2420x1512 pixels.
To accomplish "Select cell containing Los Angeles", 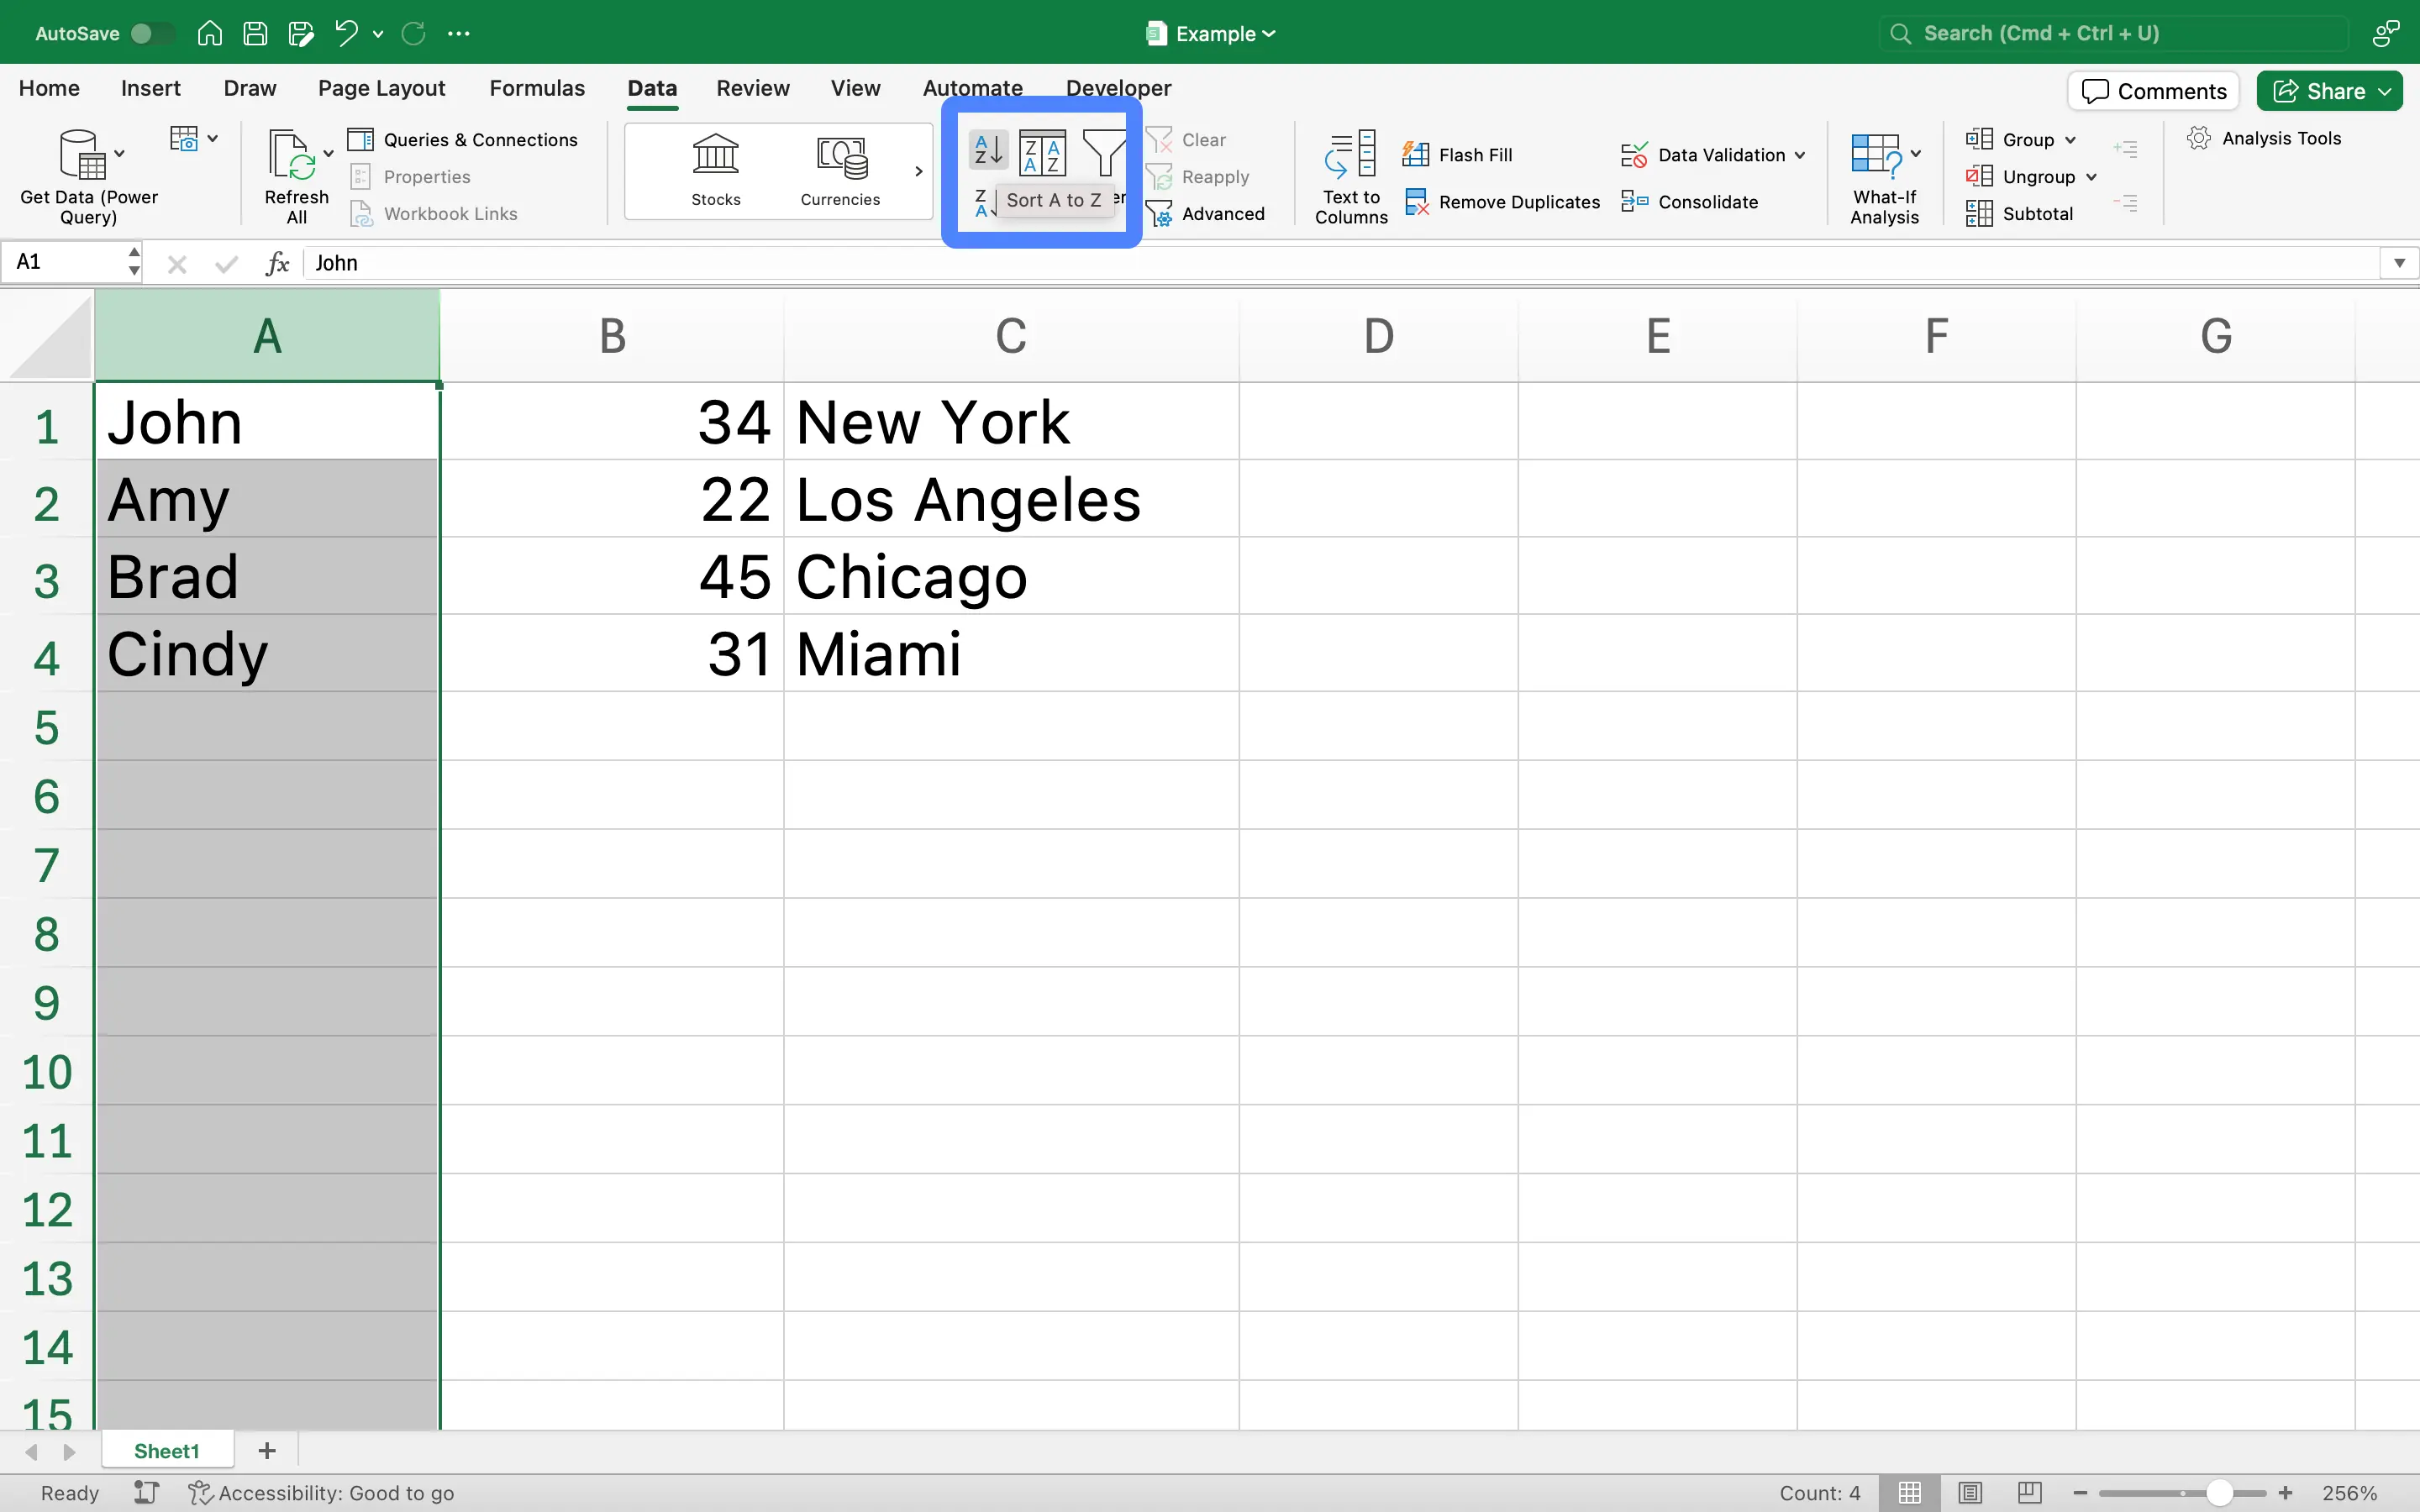I will [x=1011, y=499].
